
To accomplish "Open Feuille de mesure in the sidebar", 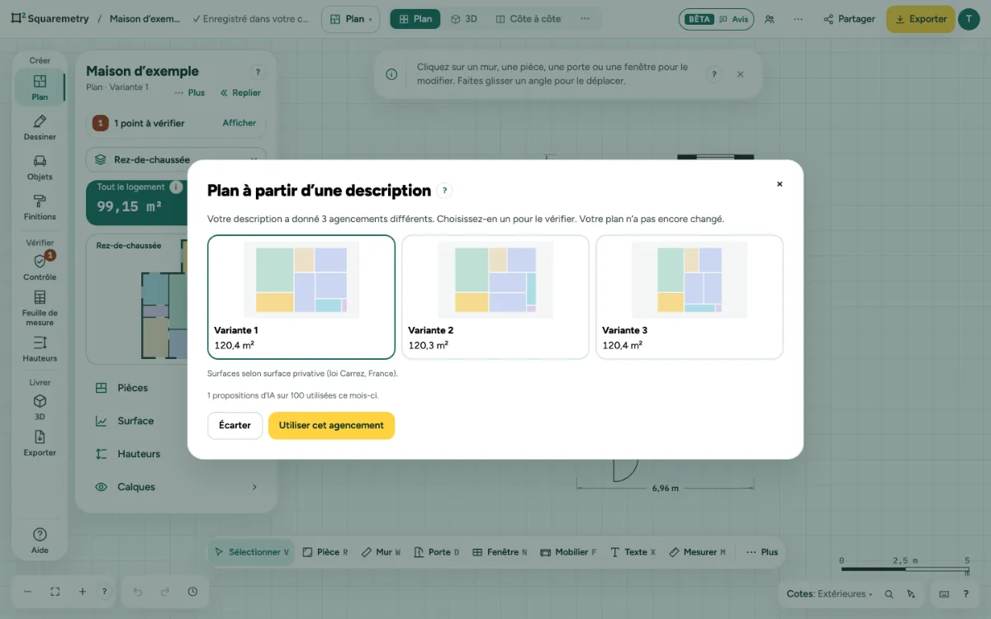I will point(40,307).
